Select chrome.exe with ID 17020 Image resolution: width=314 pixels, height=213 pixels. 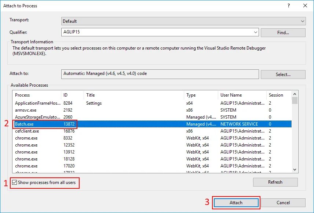click(x=152, y=166)
